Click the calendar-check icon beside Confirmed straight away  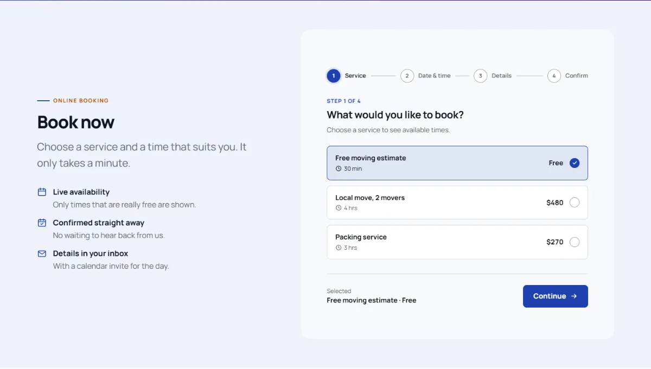click(42, 223)
